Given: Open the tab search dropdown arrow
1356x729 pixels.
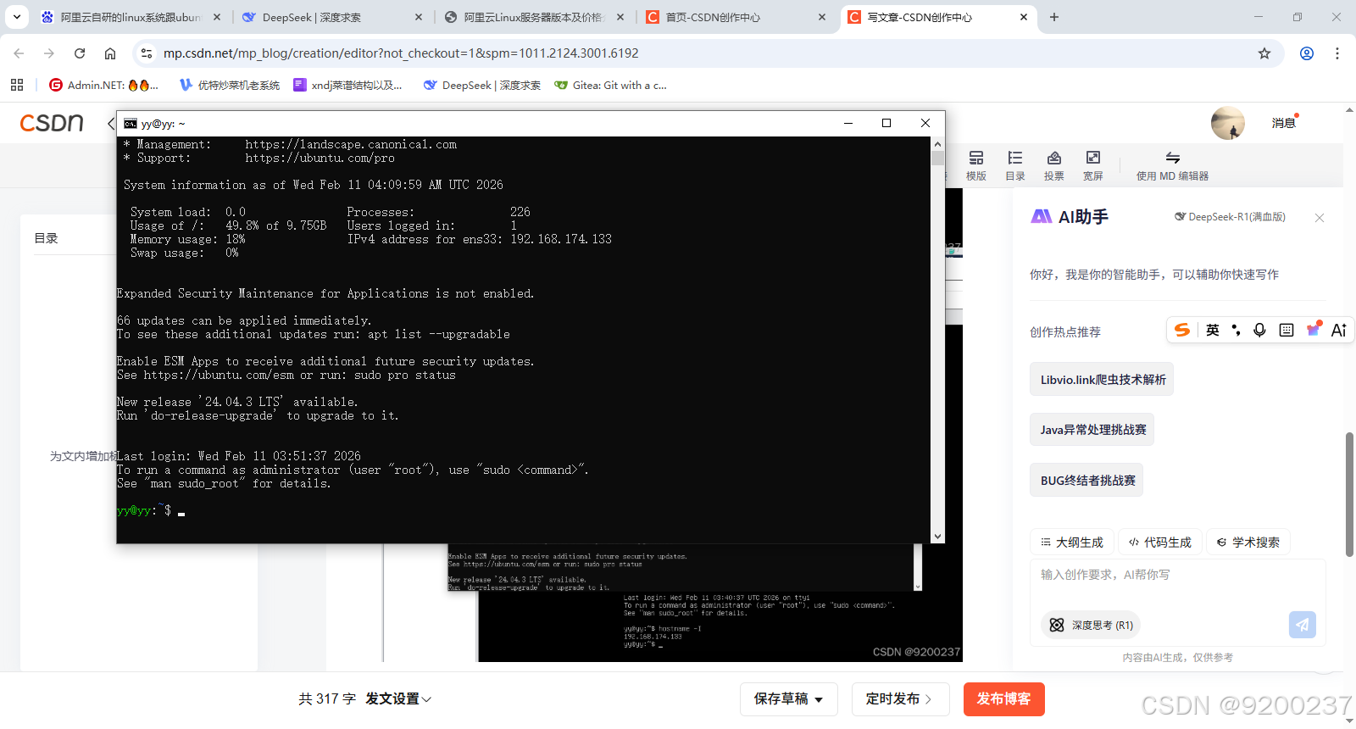Looking at the screenshot, I should point(16,17).
